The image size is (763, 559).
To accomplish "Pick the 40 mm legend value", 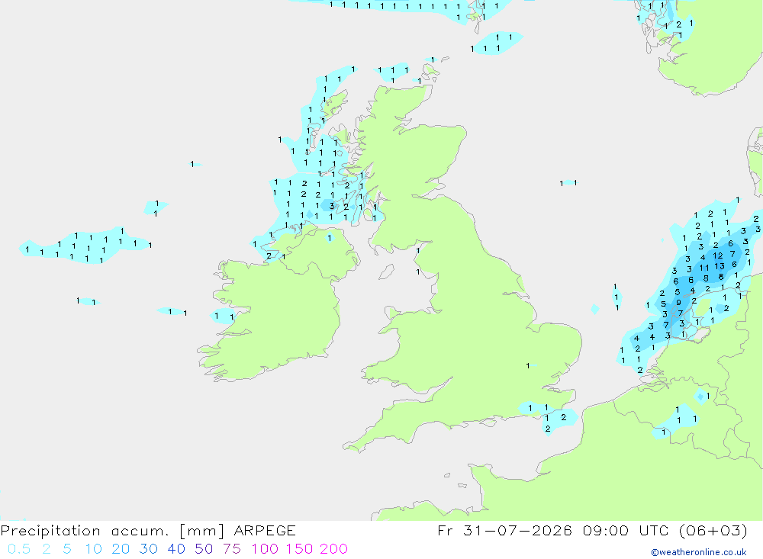I will coord(176,549).
